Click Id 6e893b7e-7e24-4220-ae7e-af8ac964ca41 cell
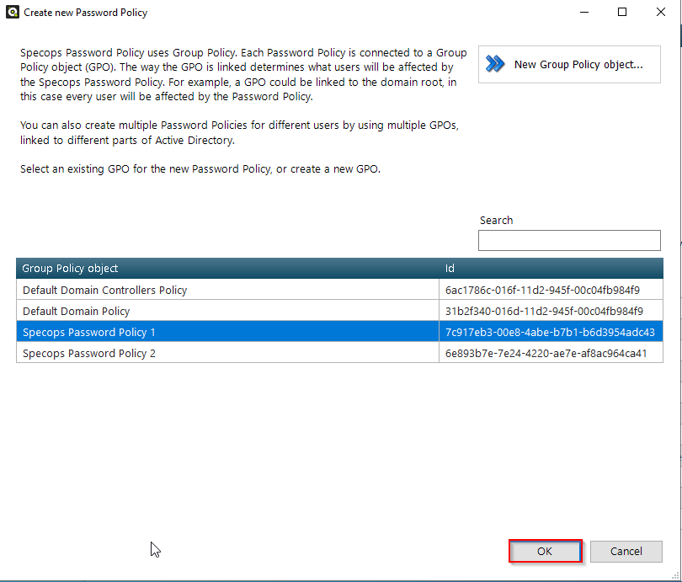 tap(551, 353)
